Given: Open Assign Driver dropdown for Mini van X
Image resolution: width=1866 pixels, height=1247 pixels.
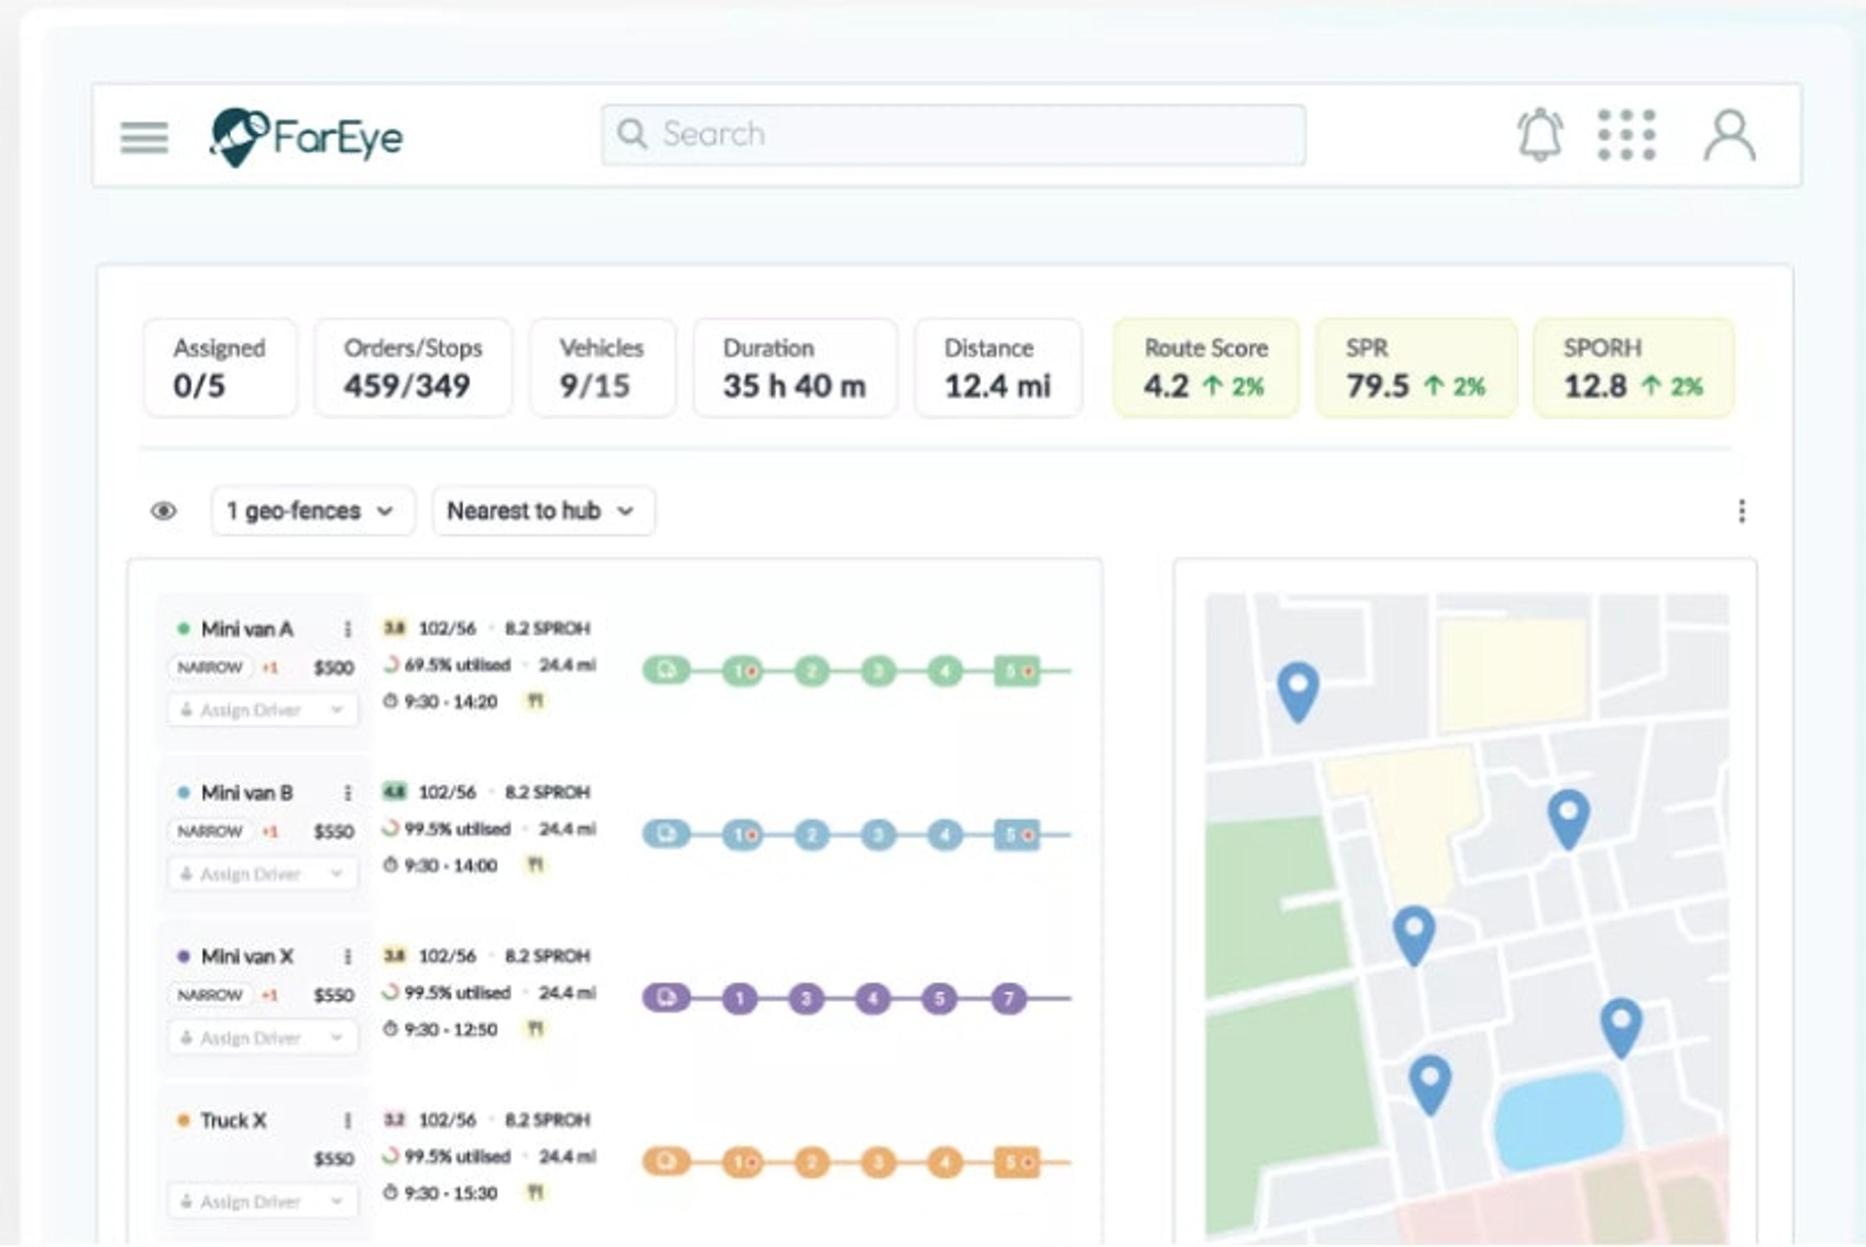Looking at the screenshot, I should 262,1038.
